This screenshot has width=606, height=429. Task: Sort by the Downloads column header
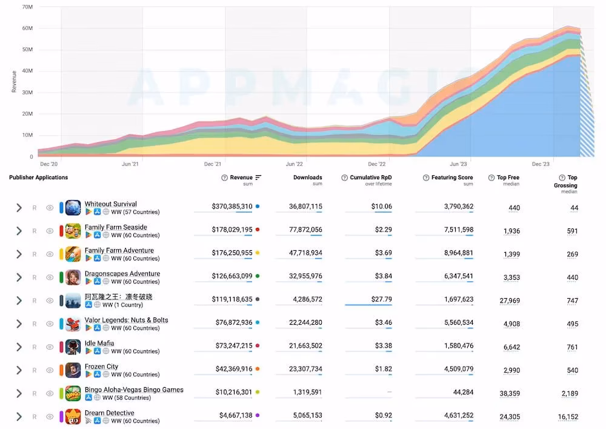tap(308, 178)
